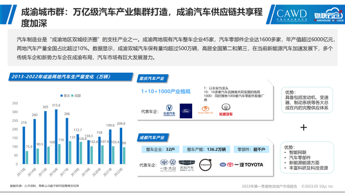345x193 pixels.
Task: Click the Volvo circular logo
Action: 206,165
